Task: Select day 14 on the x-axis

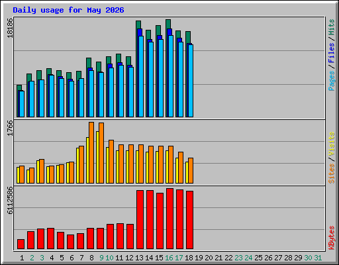Action: coord(149,258)
